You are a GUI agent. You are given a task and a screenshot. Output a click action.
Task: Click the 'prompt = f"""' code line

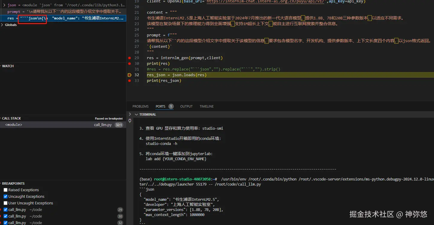click(162, 35)
